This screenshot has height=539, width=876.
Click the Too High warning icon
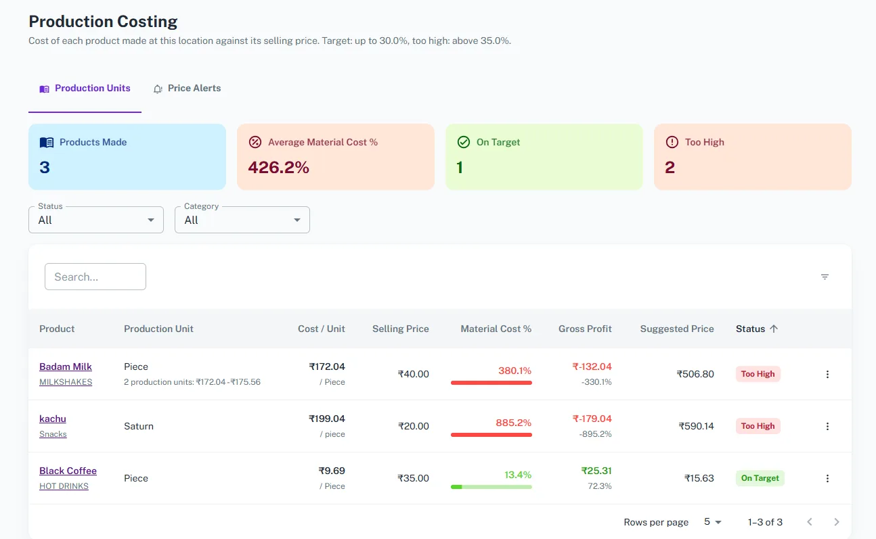coord(672,142)
